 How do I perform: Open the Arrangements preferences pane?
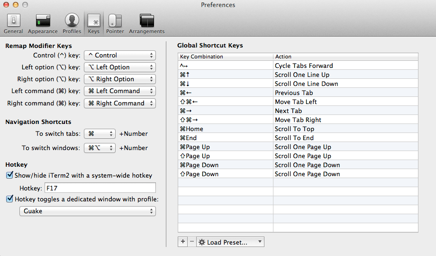pos(146,24)
